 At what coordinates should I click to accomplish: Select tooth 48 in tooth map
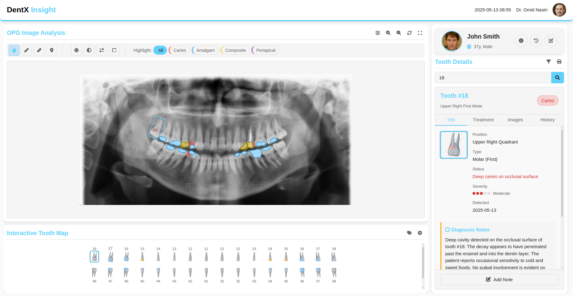tap(94, 273)
